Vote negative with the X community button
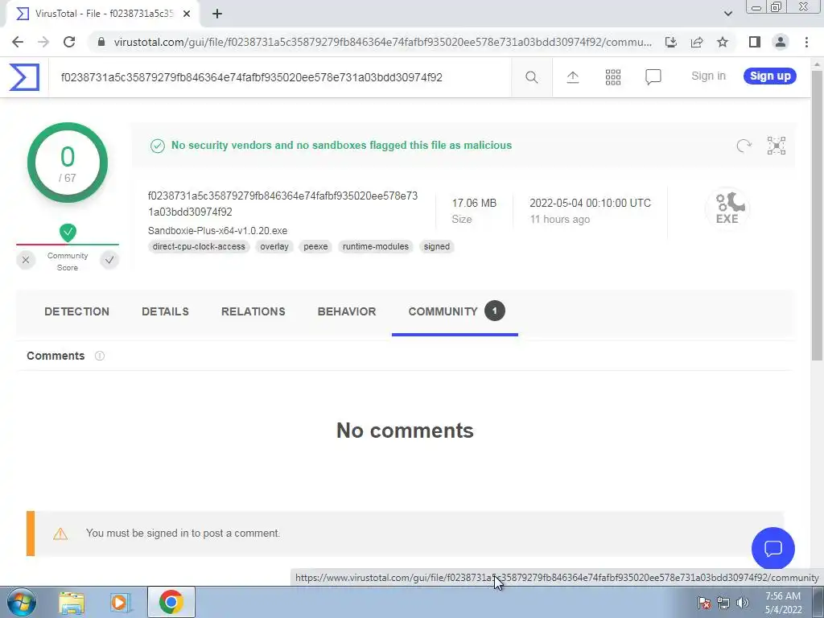Screen dimensions: 824x618 [26, 260]
